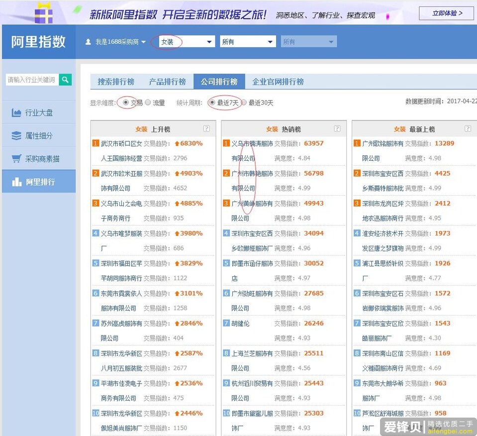Open company 平湖市佳凌电子商务有限公司
477x436 pixels.
tap(121, 391)
